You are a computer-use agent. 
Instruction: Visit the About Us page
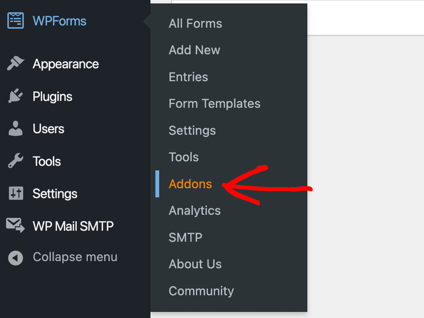pyautogui.click(x=195, y=264)
